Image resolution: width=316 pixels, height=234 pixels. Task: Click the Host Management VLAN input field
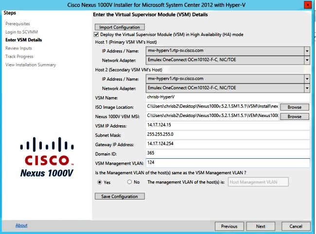258,182
